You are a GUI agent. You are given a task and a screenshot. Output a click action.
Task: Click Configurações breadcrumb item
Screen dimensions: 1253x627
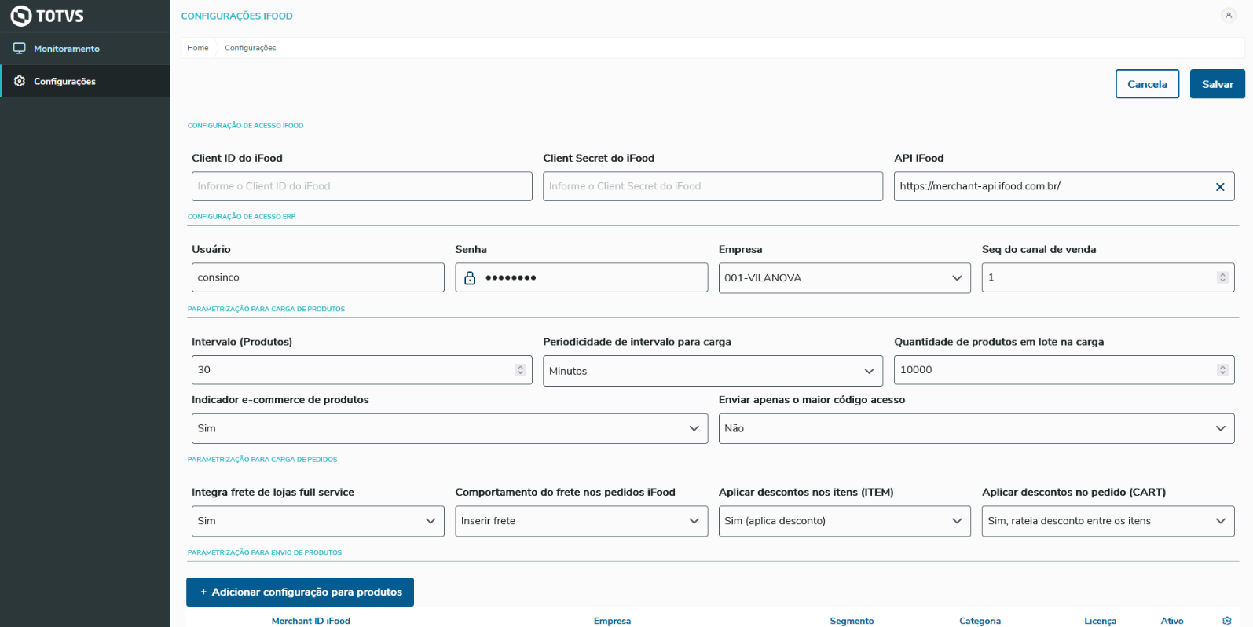click(251, 48)
